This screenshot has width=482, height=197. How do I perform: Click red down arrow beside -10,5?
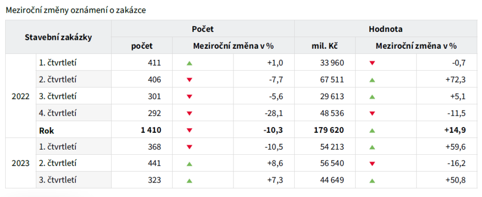pos(189,147)
